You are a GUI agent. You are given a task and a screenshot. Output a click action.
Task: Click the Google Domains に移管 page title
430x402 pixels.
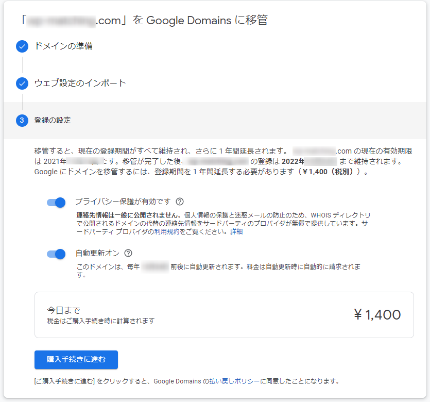tap(145, 21)
